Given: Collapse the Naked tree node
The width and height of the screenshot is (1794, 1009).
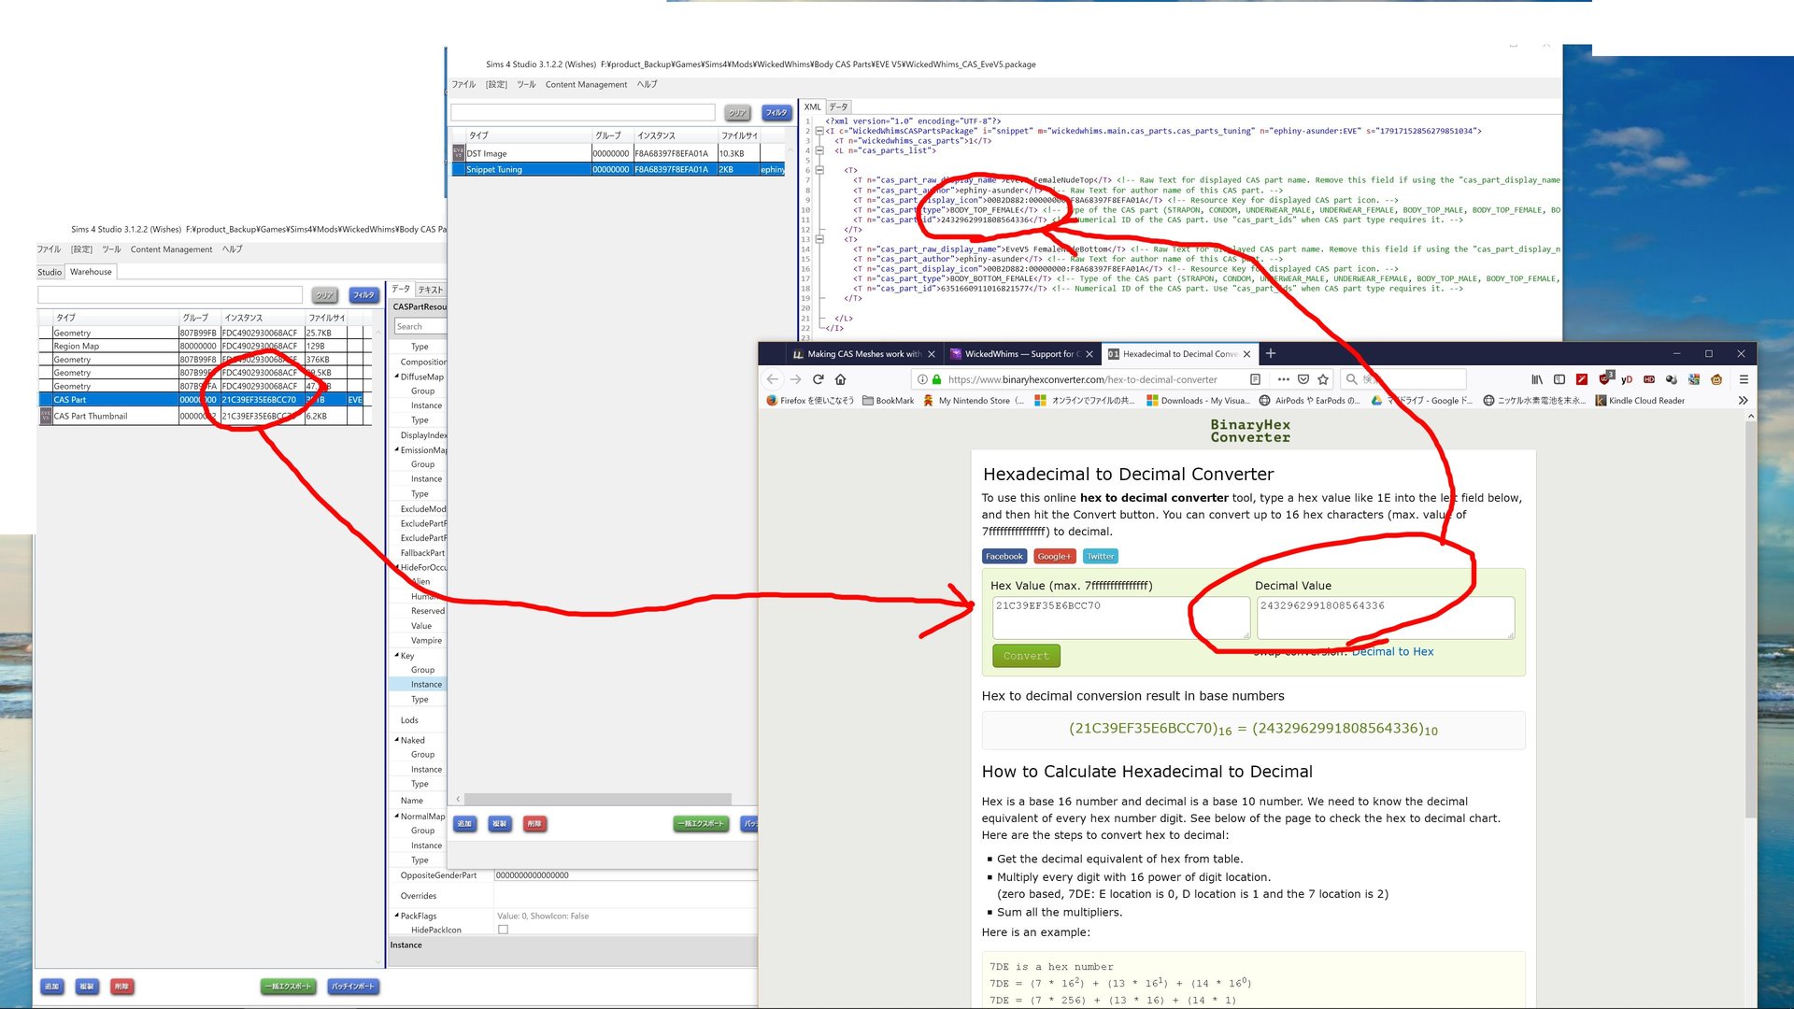Looking at the screenshot, I should tap(397, 739).
